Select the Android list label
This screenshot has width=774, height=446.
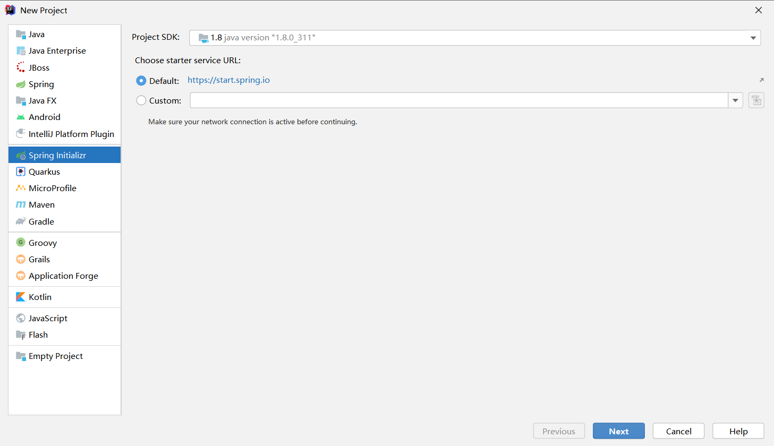tap(45, 117)
